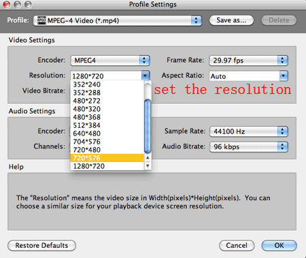The image size is (306, 258).
Task: Click the Cancel button
Action: click(x=237, y=246)
